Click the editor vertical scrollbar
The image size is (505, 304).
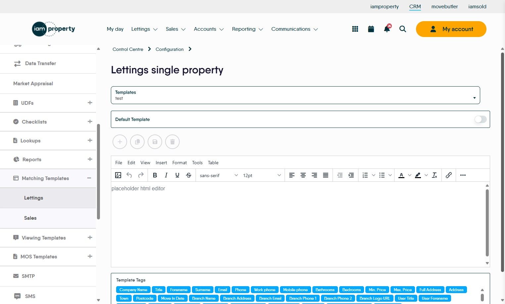487,223
